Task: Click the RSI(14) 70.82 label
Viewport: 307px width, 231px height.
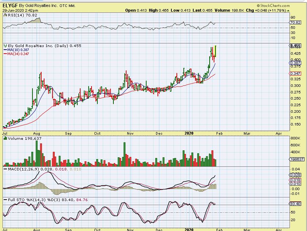Action: [22, 15]
